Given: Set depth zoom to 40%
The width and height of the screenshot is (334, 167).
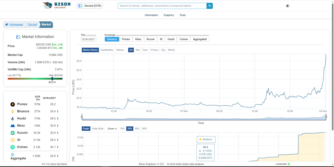Looking at the screenshot, I should point(137,129).
